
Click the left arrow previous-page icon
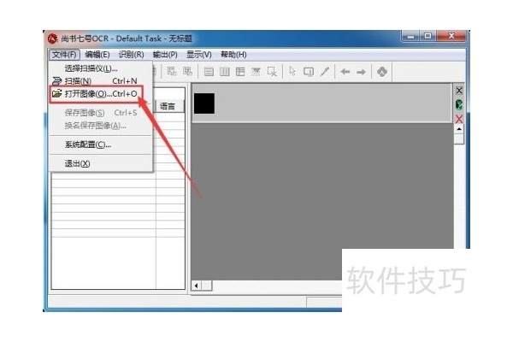click(x=345, y=71)
